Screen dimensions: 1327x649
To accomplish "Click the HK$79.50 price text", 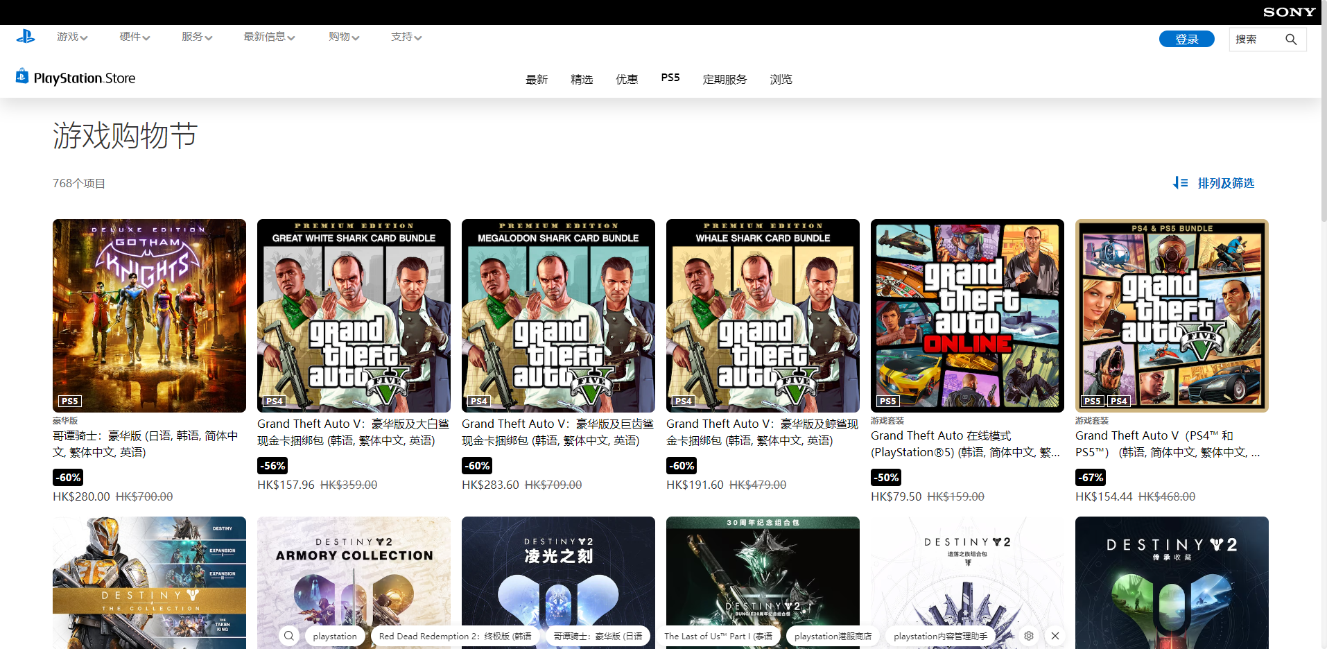I will click(896, 496).
